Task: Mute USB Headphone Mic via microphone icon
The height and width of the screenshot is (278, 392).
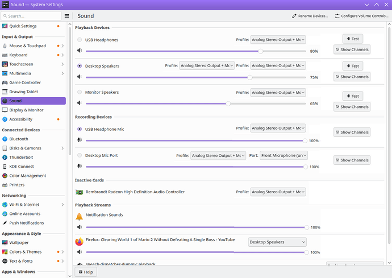Action: click(x=80, y=140)
